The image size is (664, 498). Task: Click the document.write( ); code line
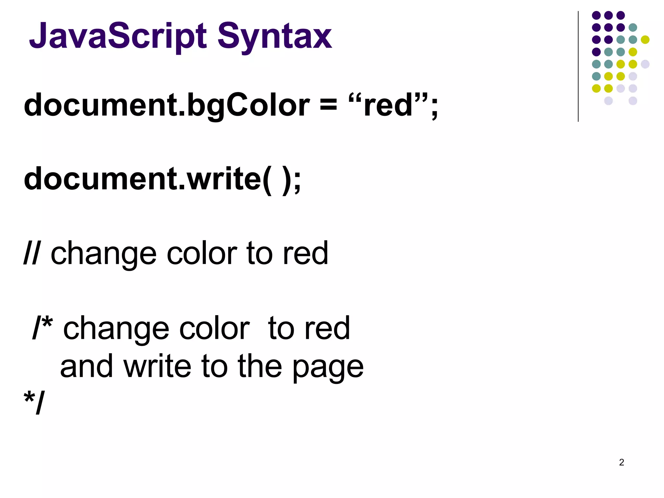162,179
